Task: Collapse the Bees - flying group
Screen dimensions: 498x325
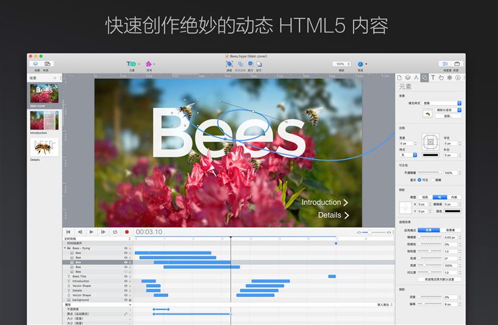Action: pos(65,248)
